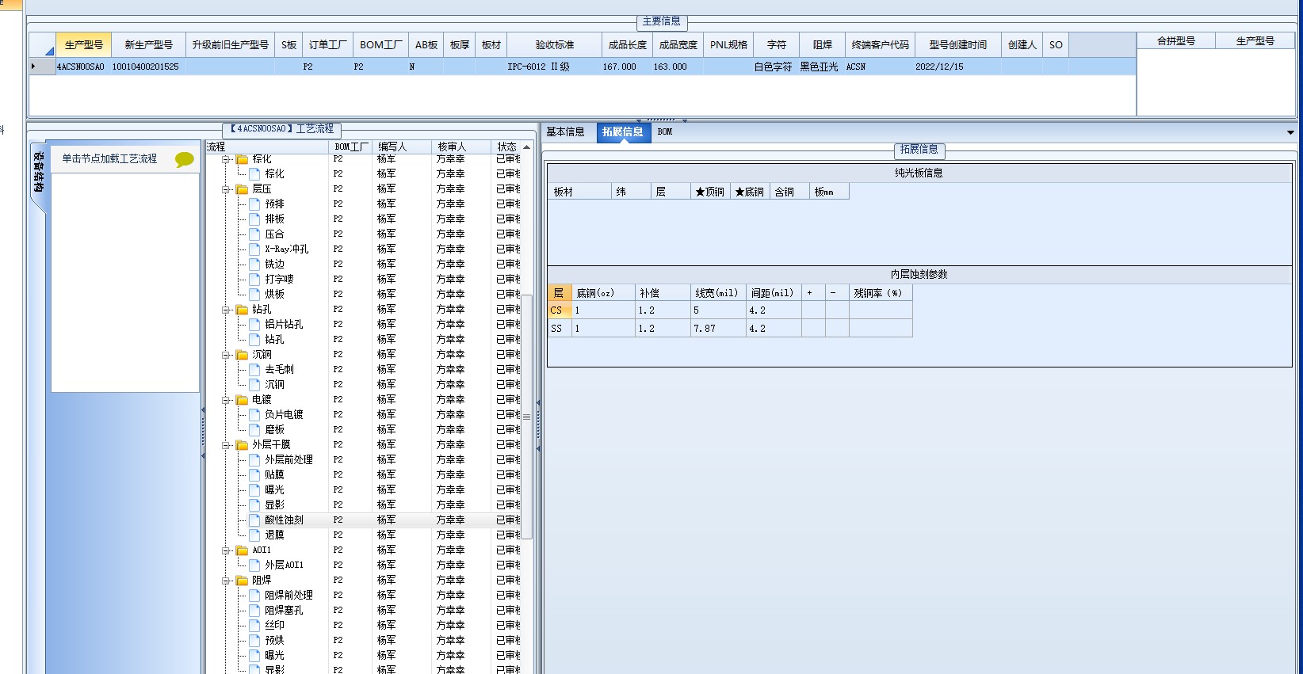Screen dimensions: 1303x674
Task: Select the CS layer row cell
Action: tap(560, 310)
